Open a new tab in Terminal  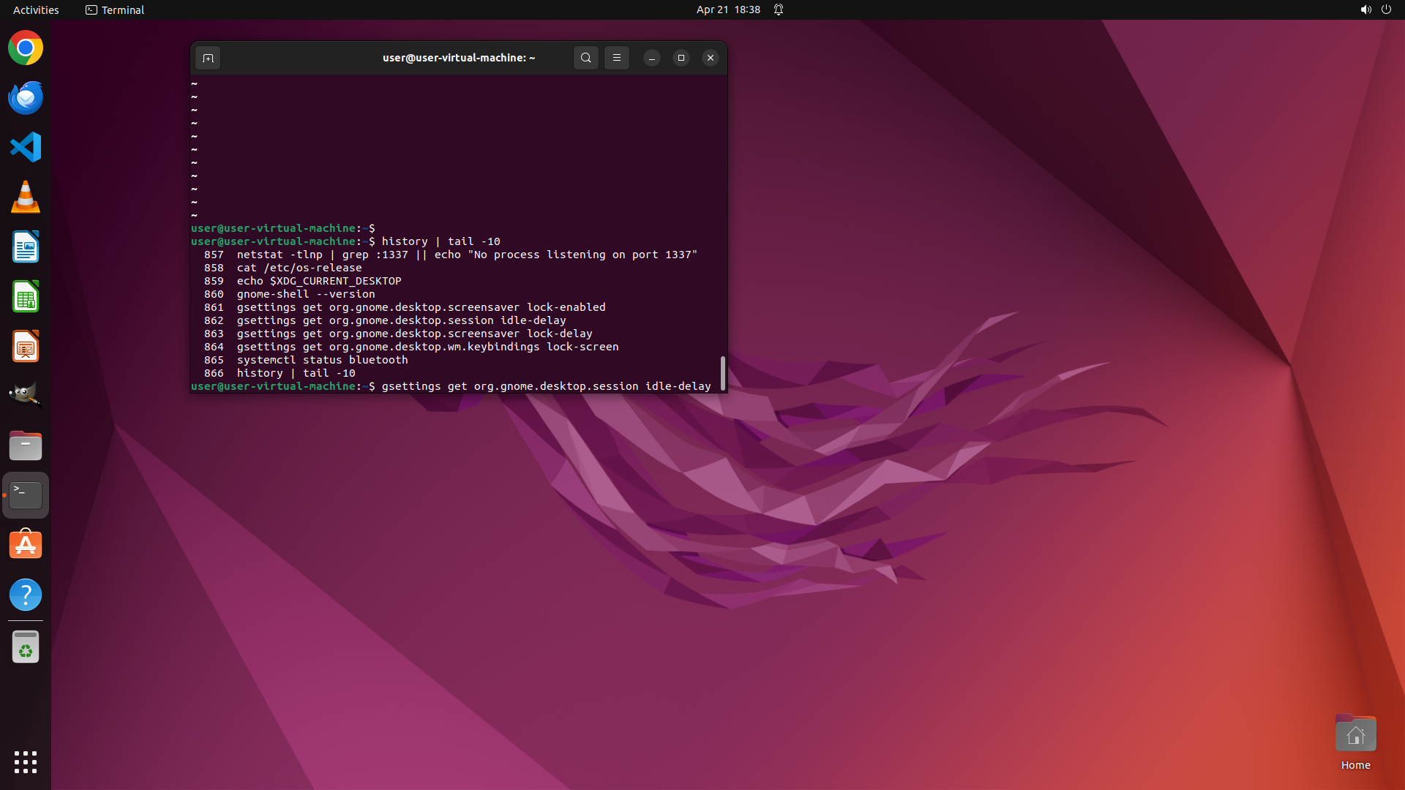208,58
